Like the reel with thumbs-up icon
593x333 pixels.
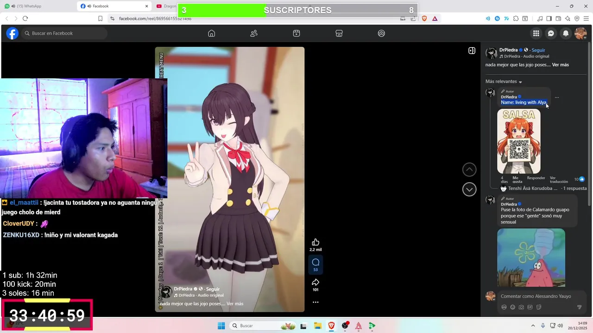315,242
